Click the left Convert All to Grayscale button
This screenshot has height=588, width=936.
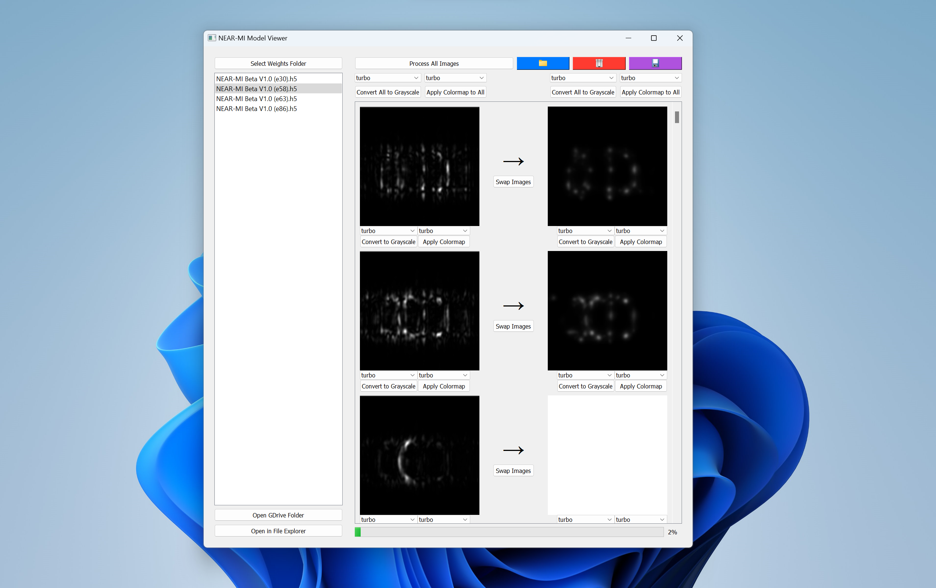(387, 92)
